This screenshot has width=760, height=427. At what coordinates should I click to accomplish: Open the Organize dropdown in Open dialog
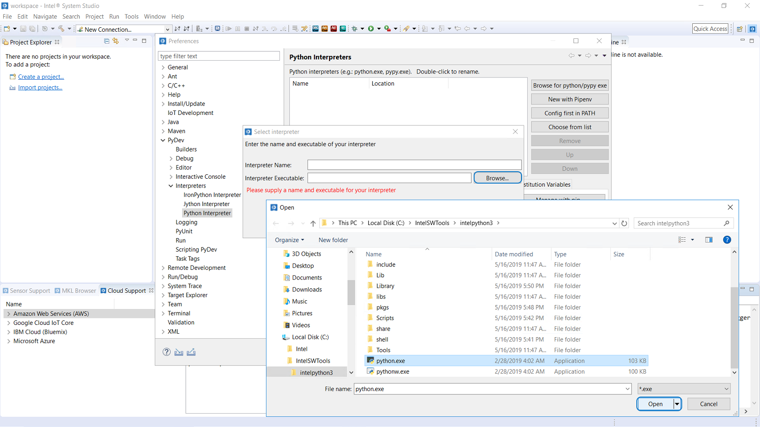tap(289, 240)
